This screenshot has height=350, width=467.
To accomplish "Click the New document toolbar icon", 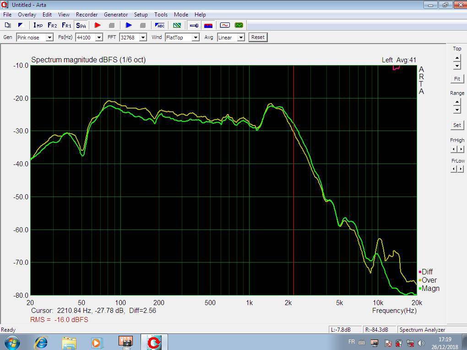I will point(8,25).
